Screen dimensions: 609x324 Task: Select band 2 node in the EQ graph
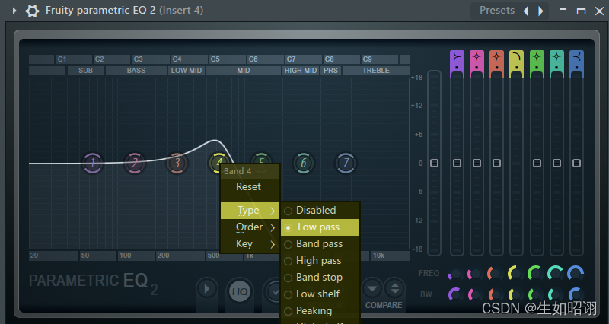coord(135,163)
